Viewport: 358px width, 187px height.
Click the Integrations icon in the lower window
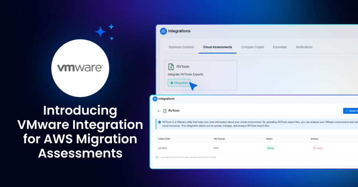[x=155, y=99]
